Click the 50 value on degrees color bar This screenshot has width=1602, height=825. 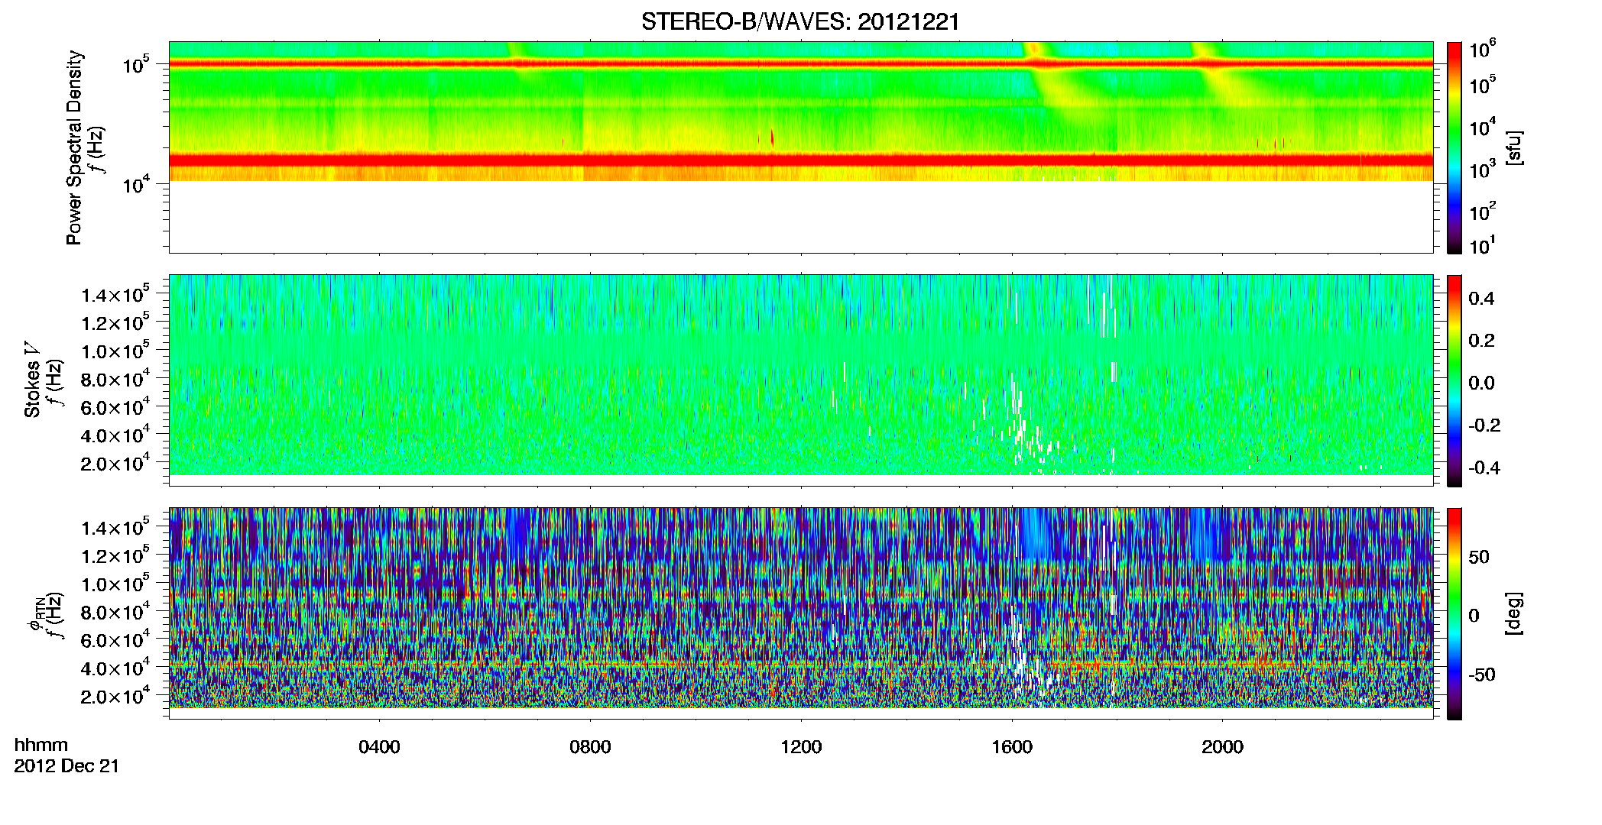(1478, 557)
